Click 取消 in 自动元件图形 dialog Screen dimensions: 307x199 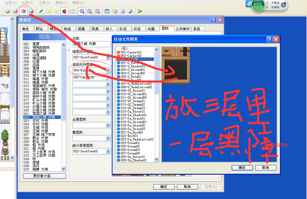pos(265,168)
